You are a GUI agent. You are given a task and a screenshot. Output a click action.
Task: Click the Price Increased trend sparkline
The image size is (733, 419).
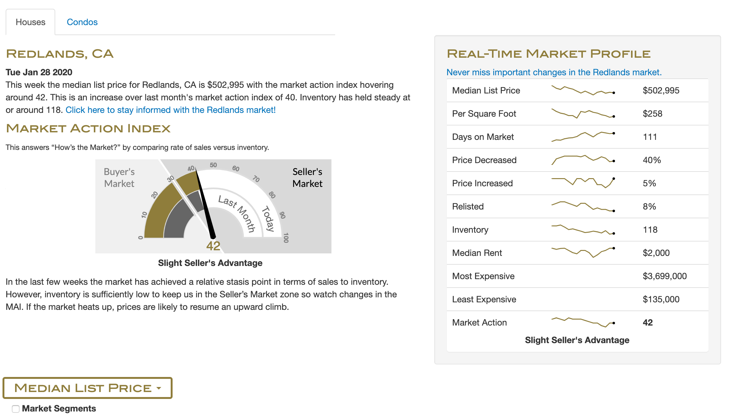583,183
